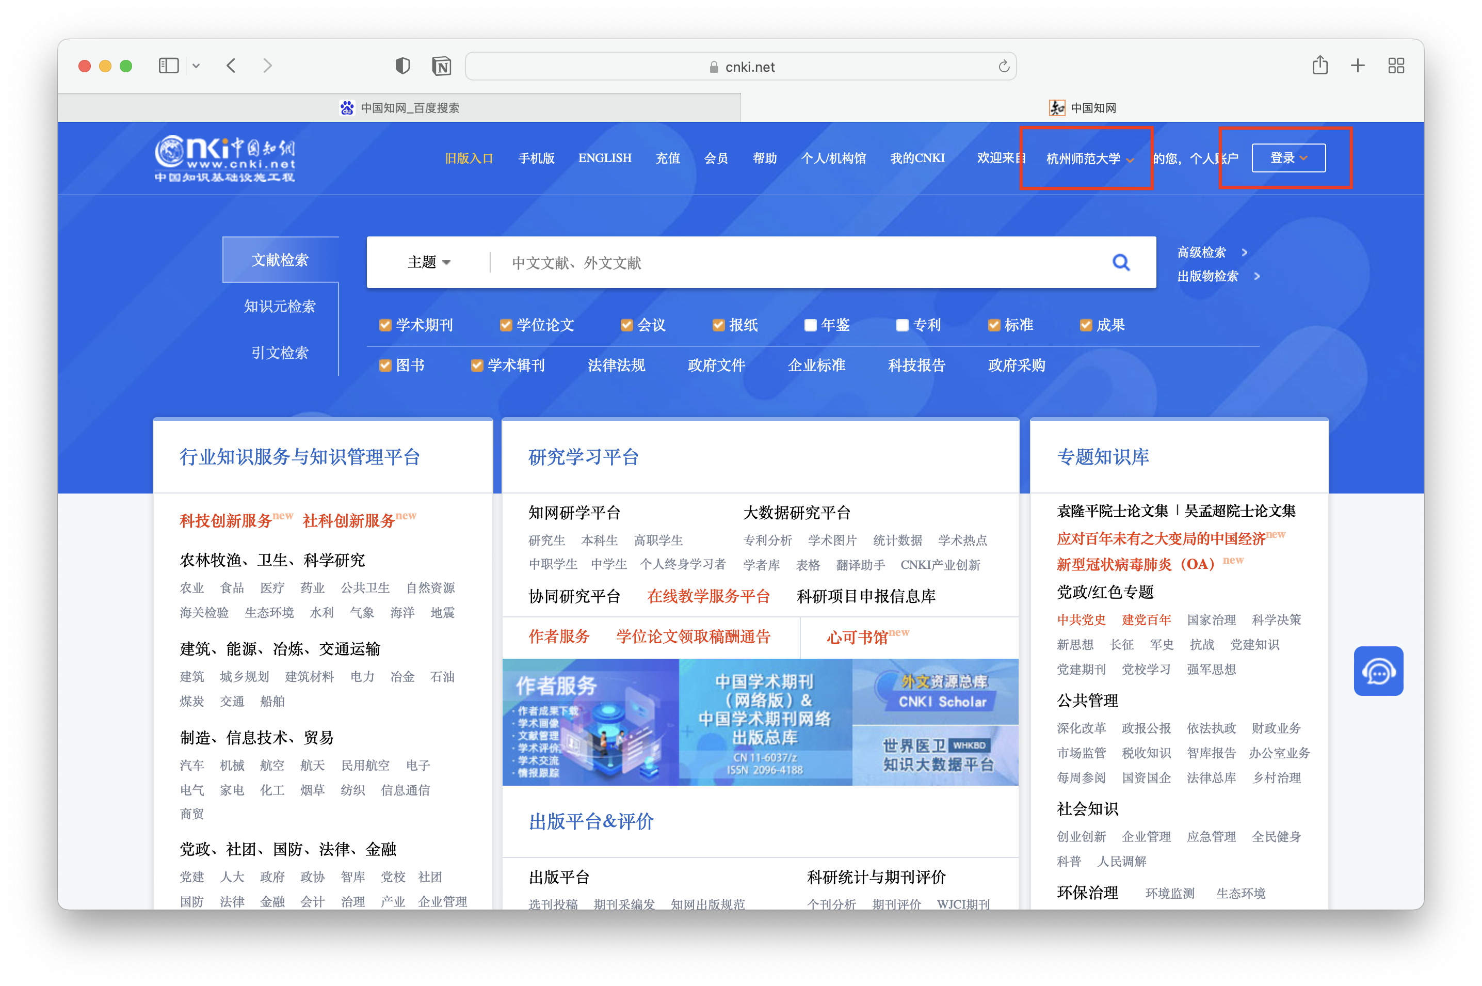The width and height of the screenshot is (1482, 986).
Task: Open the 法律法规 link
Action: (616, 365)
